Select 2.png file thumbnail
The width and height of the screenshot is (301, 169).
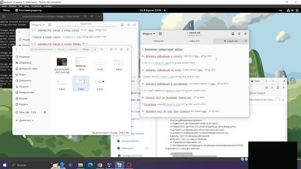pyautogui.click(x=100, y=62)
